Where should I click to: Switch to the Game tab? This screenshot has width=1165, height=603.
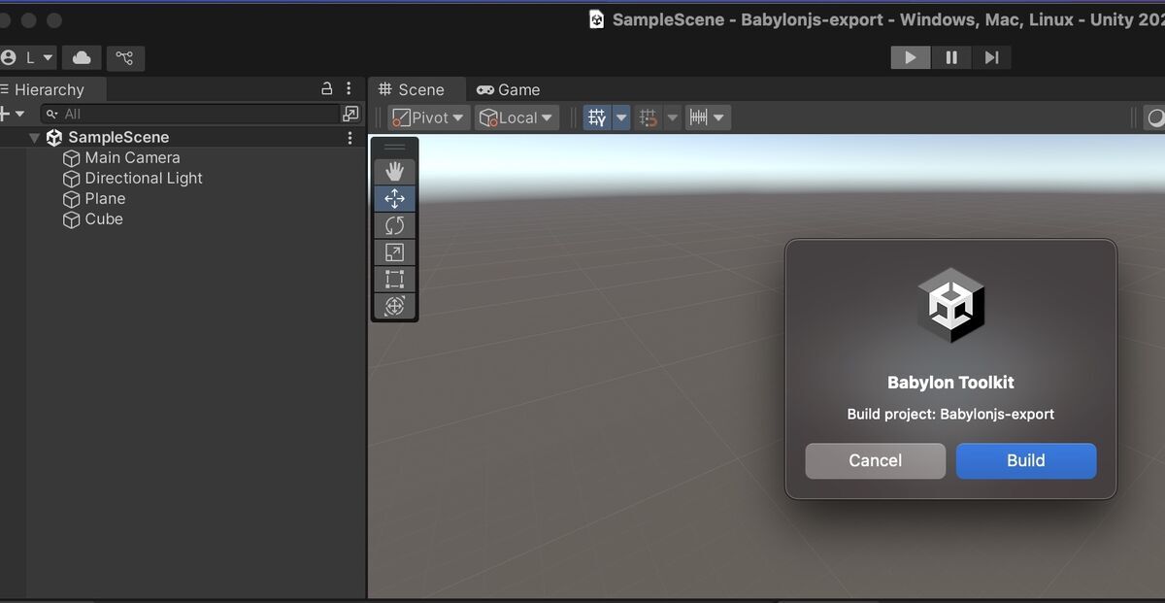[508, 89]
